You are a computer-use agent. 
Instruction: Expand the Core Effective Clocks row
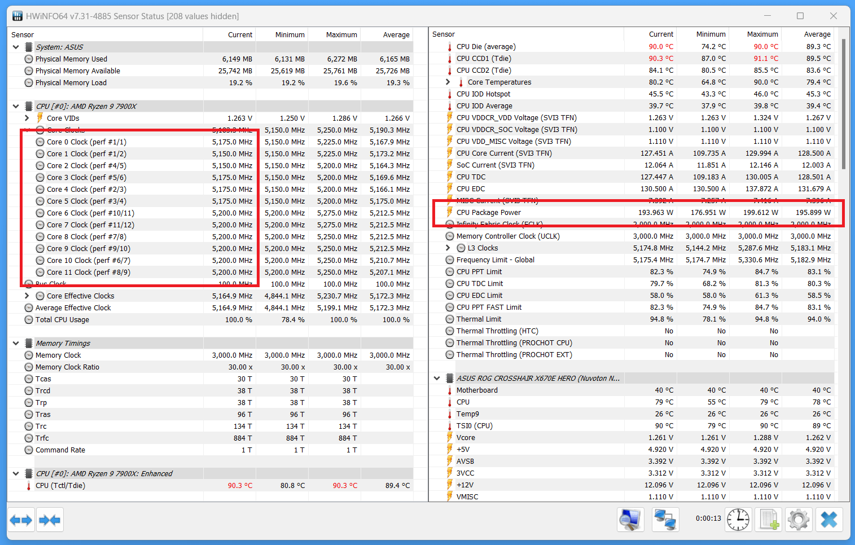(x=27, y=296)
